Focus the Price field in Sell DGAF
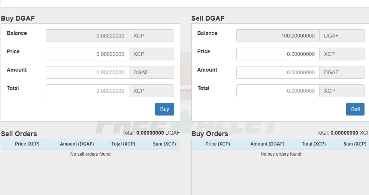 (278, 54)
